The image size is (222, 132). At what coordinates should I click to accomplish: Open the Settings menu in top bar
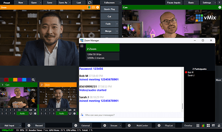point(207,2)
